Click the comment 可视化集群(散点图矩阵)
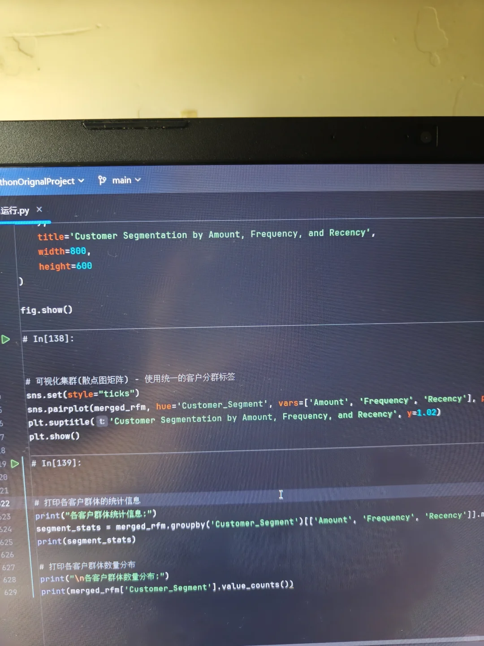The height and width of the screenshot is (646, 484). pyautogui.click(x=130, y=379)
